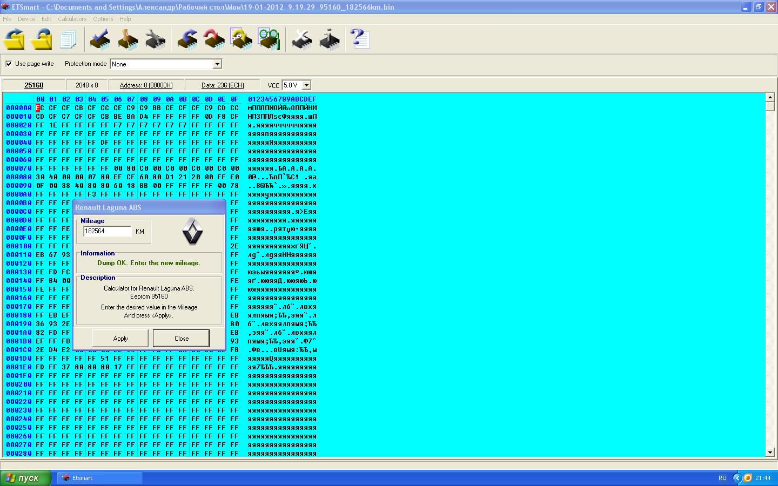Click the 000010 address row label
The image size is (778, 486).
pyautogui.click(x=19, y=117)
